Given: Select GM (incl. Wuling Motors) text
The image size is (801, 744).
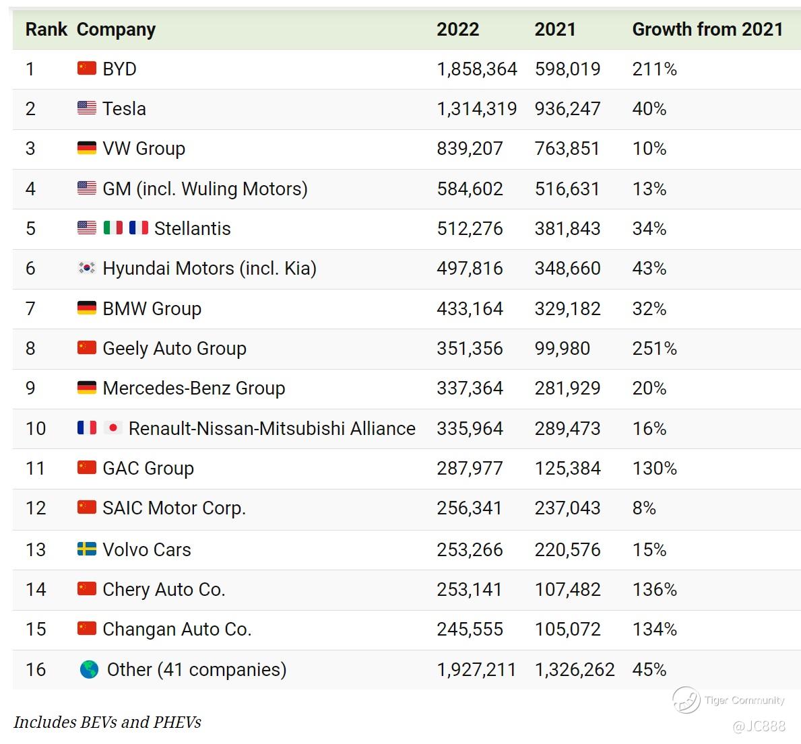Looking at the screenshot, I should (205, 189).
